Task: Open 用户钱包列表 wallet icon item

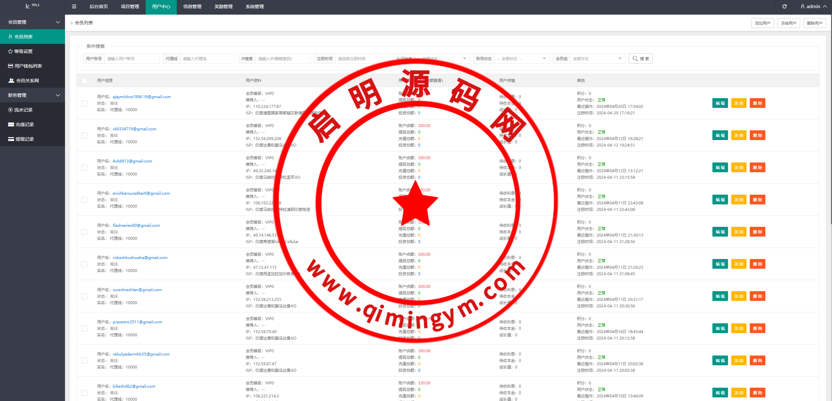Action: tap(11, 66)
